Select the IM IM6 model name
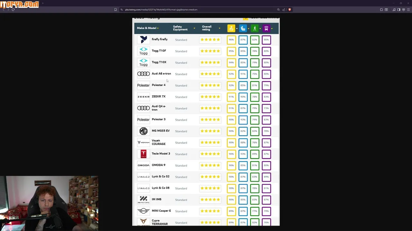Screen dimensions: 412x231 point(156,199)
